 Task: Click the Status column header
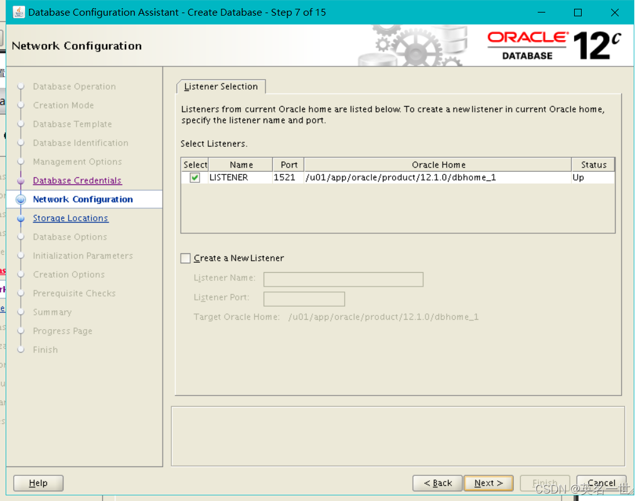tap(593, 164)
